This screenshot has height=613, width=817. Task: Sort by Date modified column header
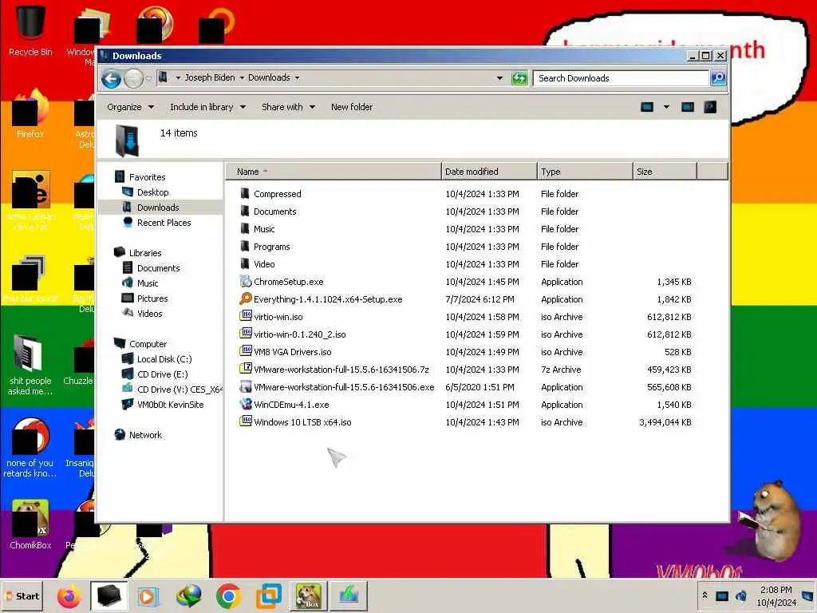[489, 172]
